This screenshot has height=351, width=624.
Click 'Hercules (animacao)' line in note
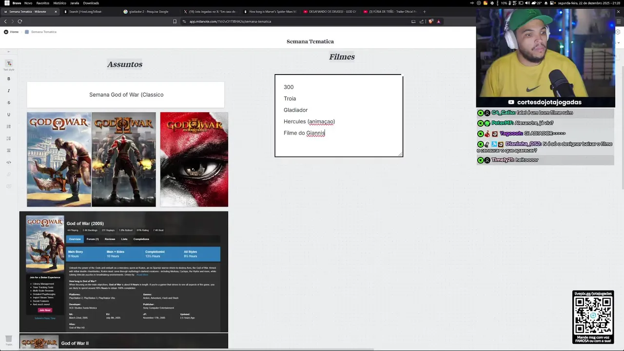(309, 121)
